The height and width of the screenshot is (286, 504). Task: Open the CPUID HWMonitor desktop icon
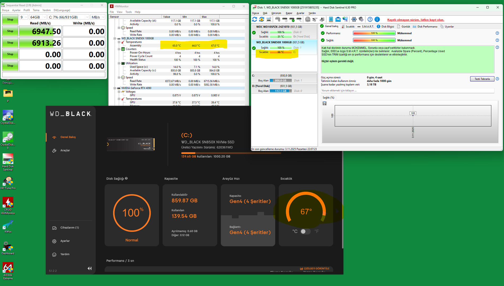pos(8,206)
